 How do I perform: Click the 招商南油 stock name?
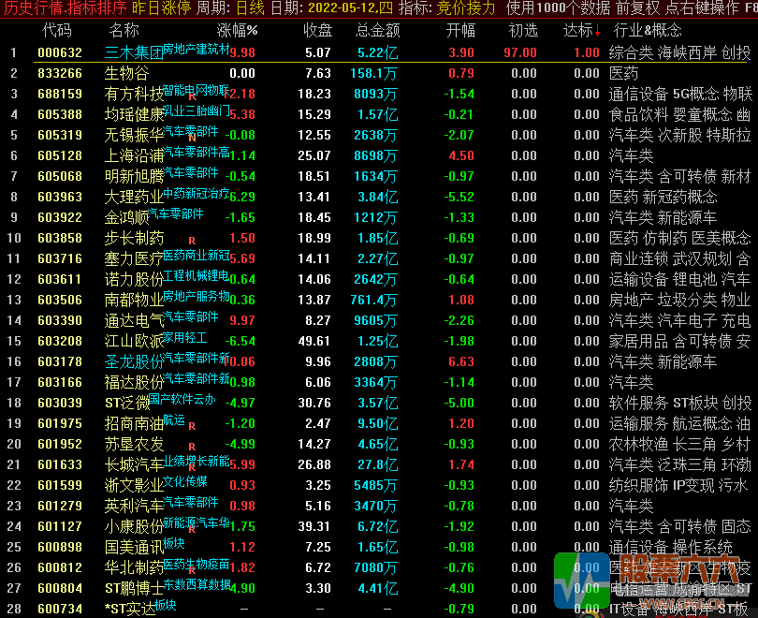[x=134, y=423]
